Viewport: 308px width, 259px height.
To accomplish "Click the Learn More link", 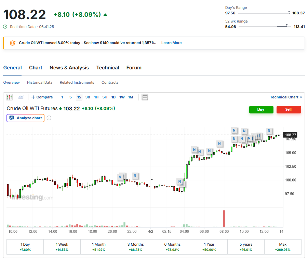I will click(x=172, y=43).
